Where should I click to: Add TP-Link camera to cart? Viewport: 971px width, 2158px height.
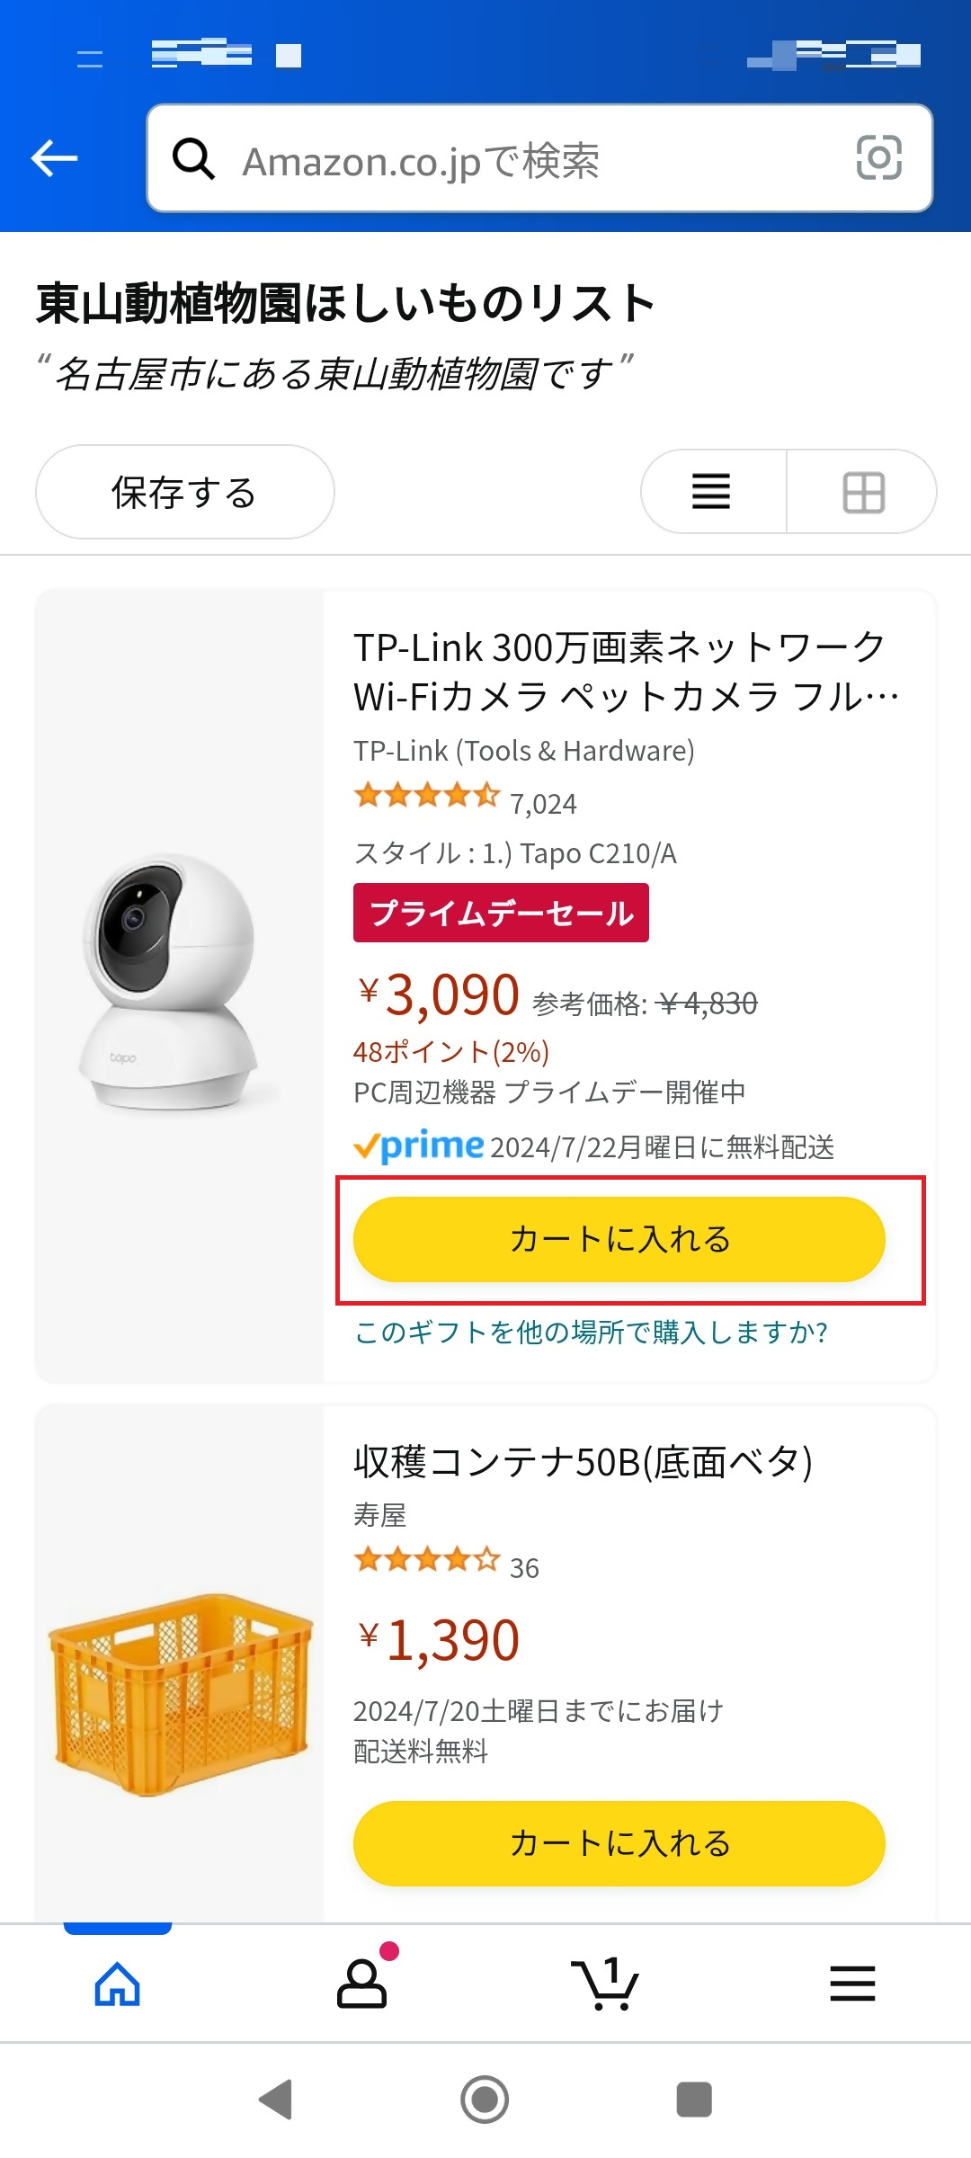[x=619, y=1239]
